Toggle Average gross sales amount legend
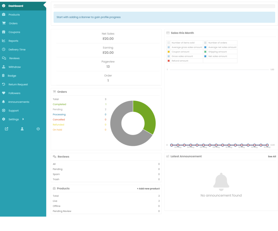This screenshot has height=231, width=278. tap(187, 47)
